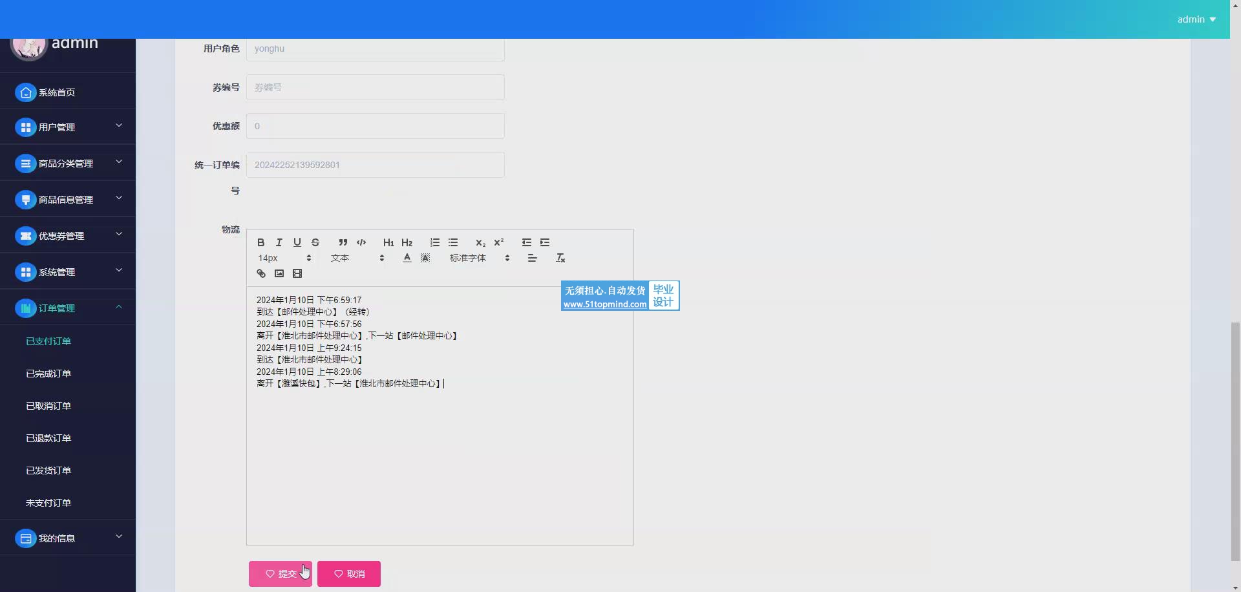Open text background color picker

[x=425, y=258]
